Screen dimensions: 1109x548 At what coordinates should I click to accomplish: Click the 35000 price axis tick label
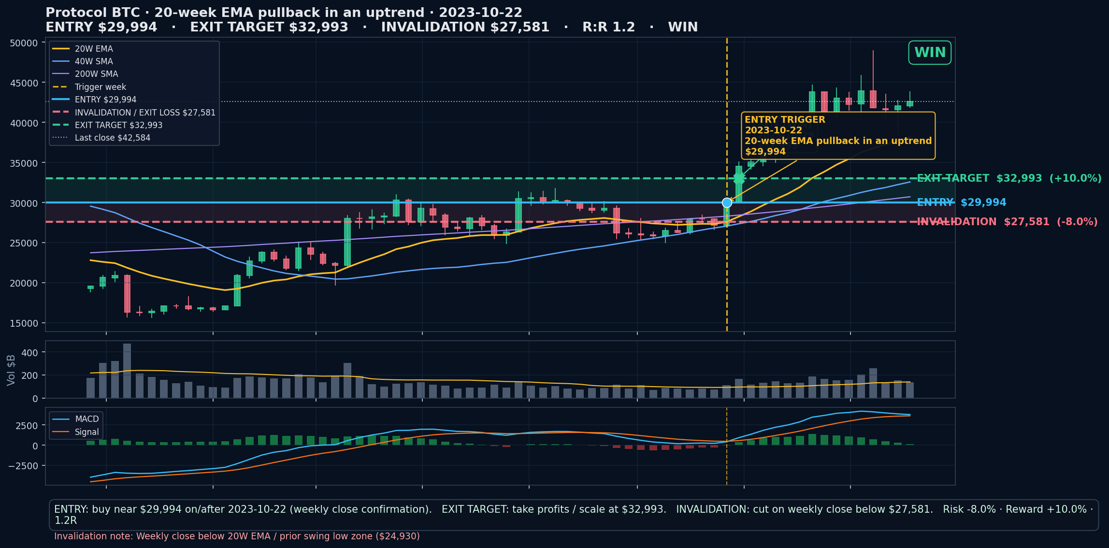coord(24,163)
